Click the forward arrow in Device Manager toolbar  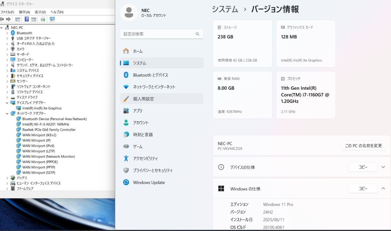coord(8,19)
